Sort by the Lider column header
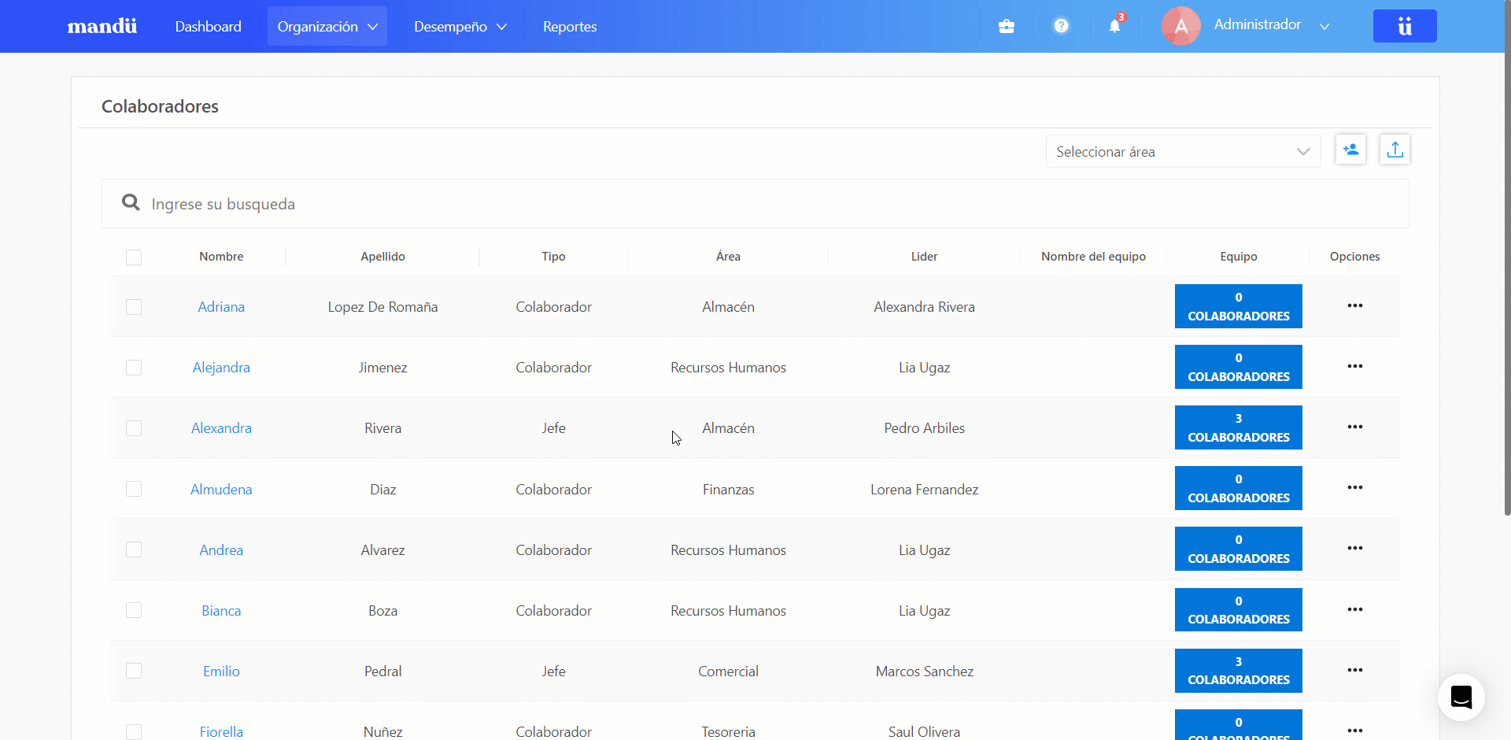The image size is (1511, 740). (x=924, y=256)
